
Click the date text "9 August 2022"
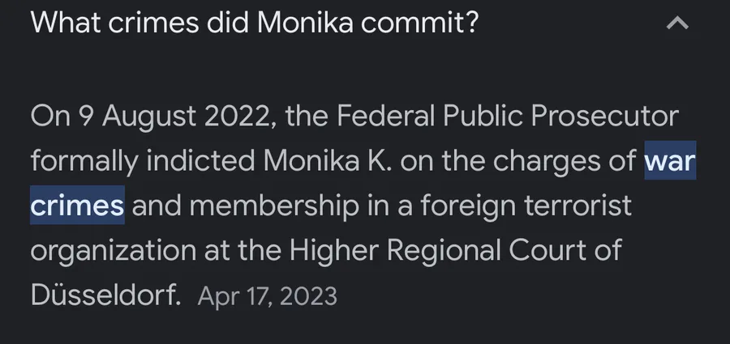(174, 116)
